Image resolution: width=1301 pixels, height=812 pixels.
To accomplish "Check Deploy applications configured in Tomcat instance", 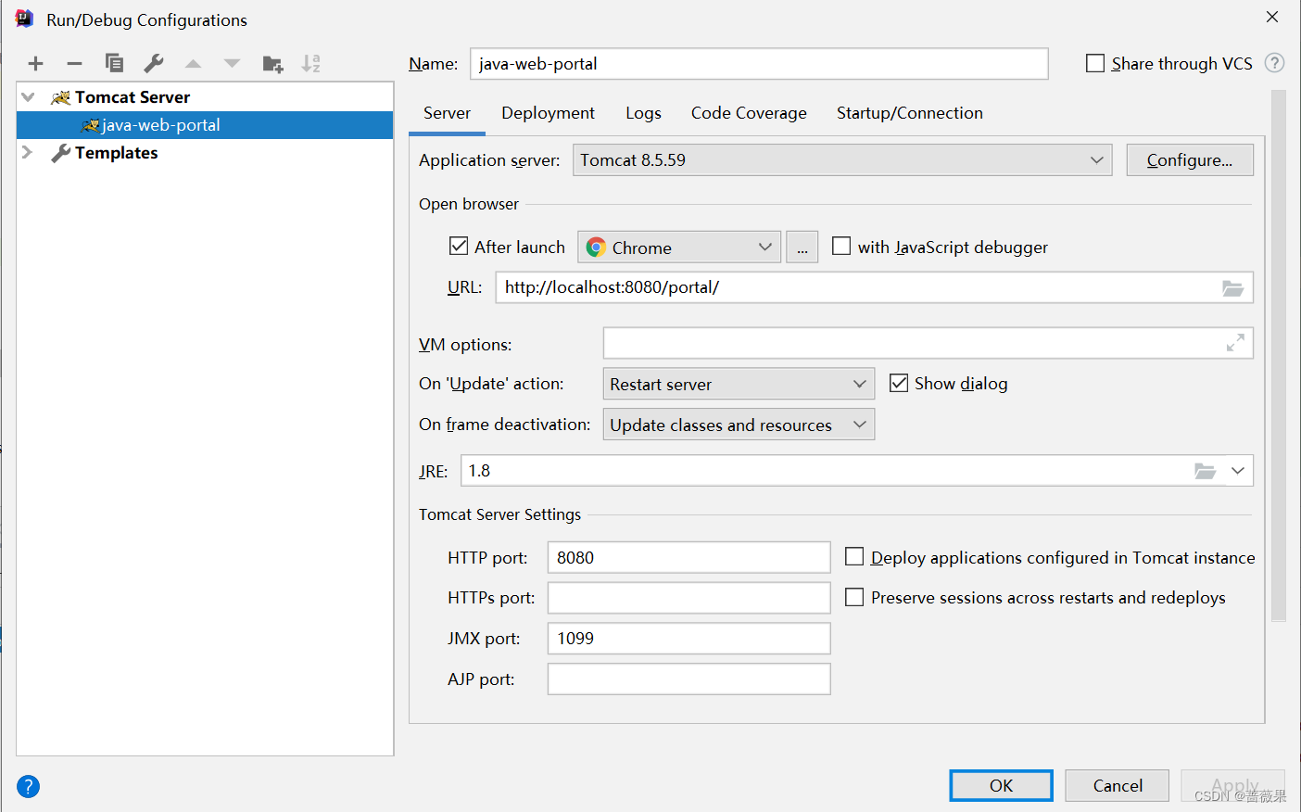I will point(854,556).
